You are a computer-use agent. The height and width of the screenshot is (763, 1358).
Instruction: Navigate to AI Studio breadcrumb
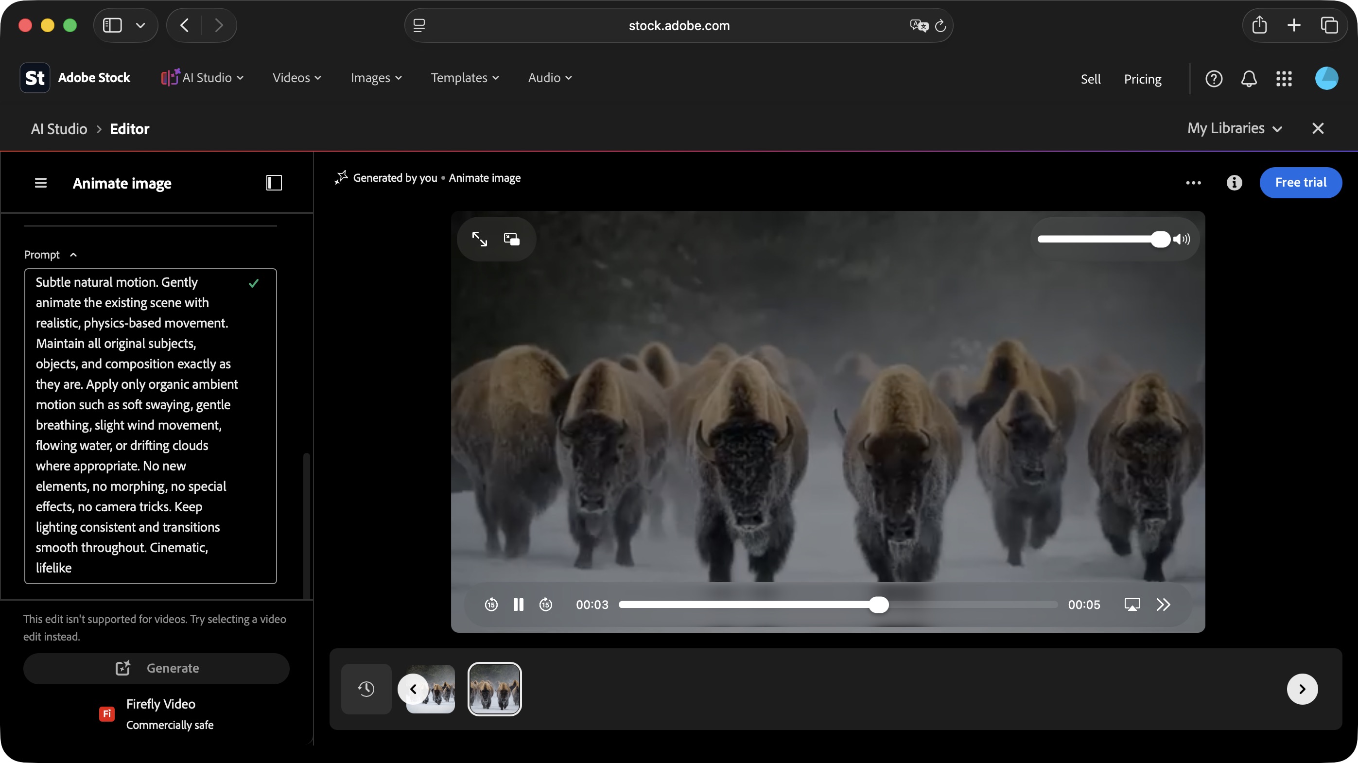pyautogui.click(x=59, y=129)
